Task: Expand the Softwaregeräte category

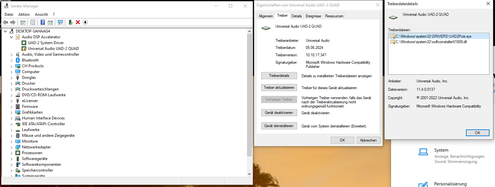Action: pyautogui.click(x=12, y=159)
